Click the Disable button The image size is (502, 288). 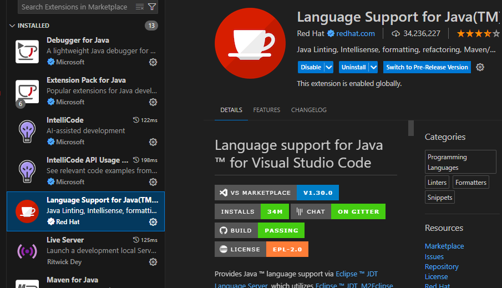pos(311,67)
